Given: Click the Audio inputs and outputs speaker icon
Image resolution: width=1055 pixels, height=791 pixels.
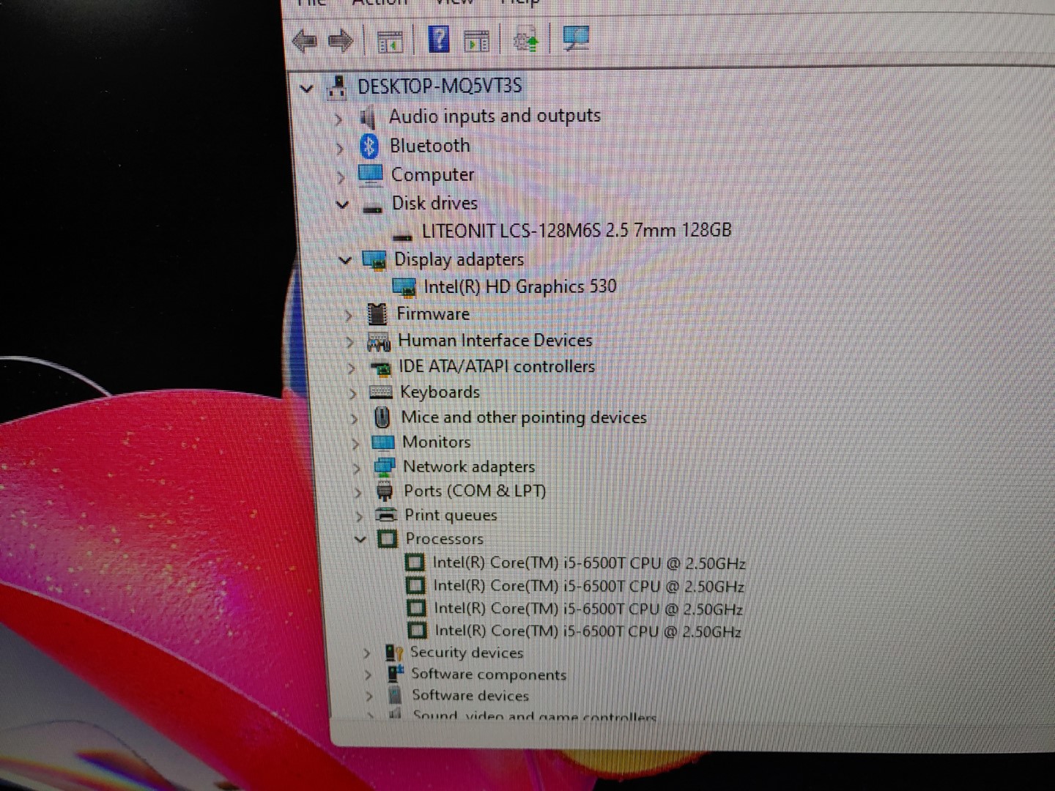Looking at the screenshot, I should tap(368, 116).
